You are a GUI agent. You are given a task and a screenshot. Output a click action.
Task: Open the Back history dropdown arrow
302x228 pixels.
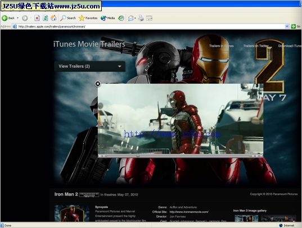(x=18, y=18)
